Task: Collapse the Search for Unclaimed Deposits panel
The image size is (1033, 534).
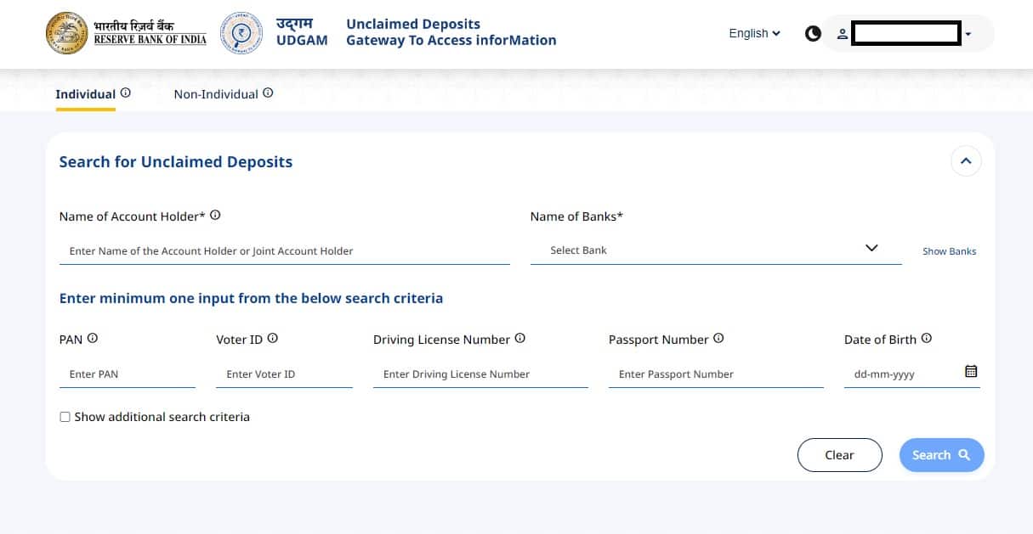Action: click(966, 160)
